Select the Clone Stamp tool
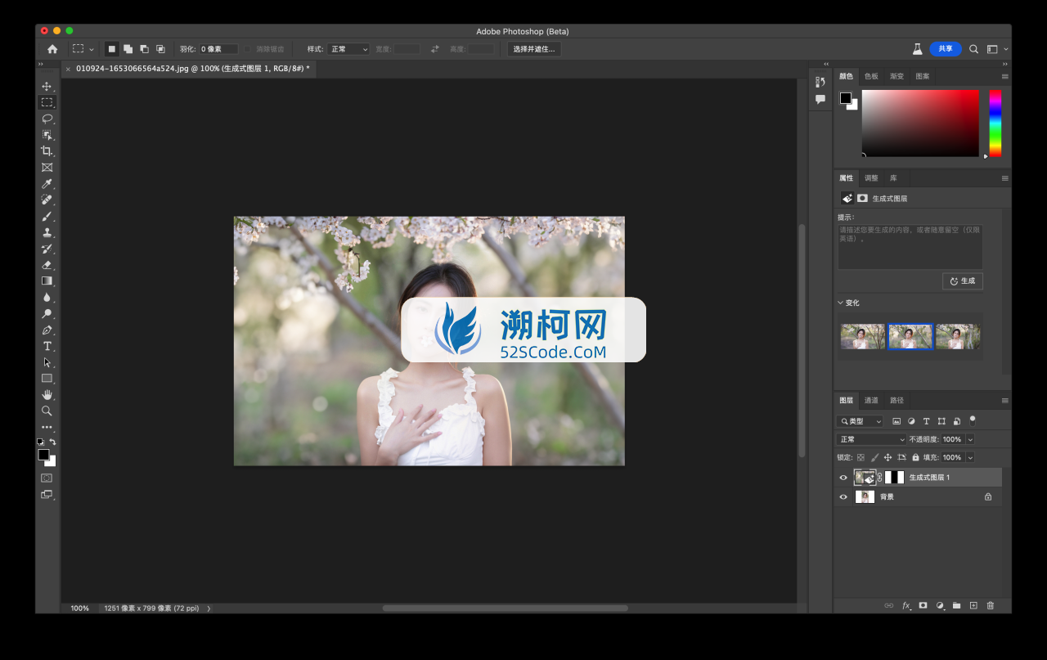 click(47, 232)
